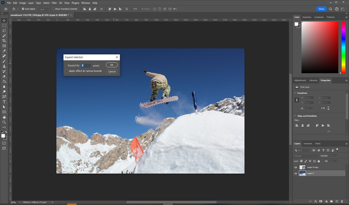Select the Brush tool
This screenshot has width=349, height=205.
[4, 61]
